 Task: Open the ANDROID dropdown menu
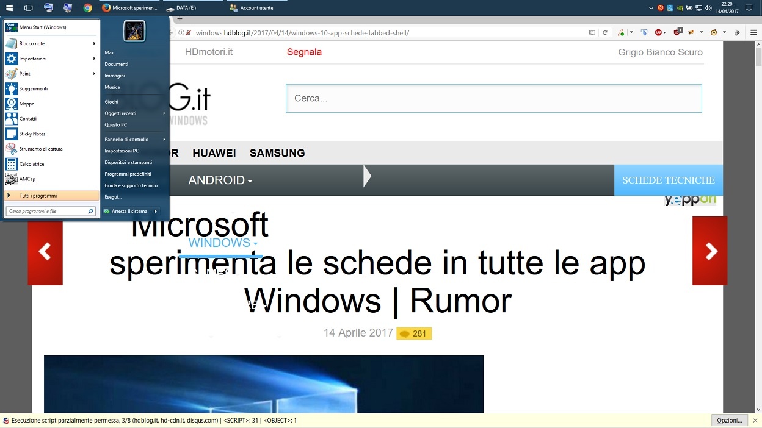[220, 180]
